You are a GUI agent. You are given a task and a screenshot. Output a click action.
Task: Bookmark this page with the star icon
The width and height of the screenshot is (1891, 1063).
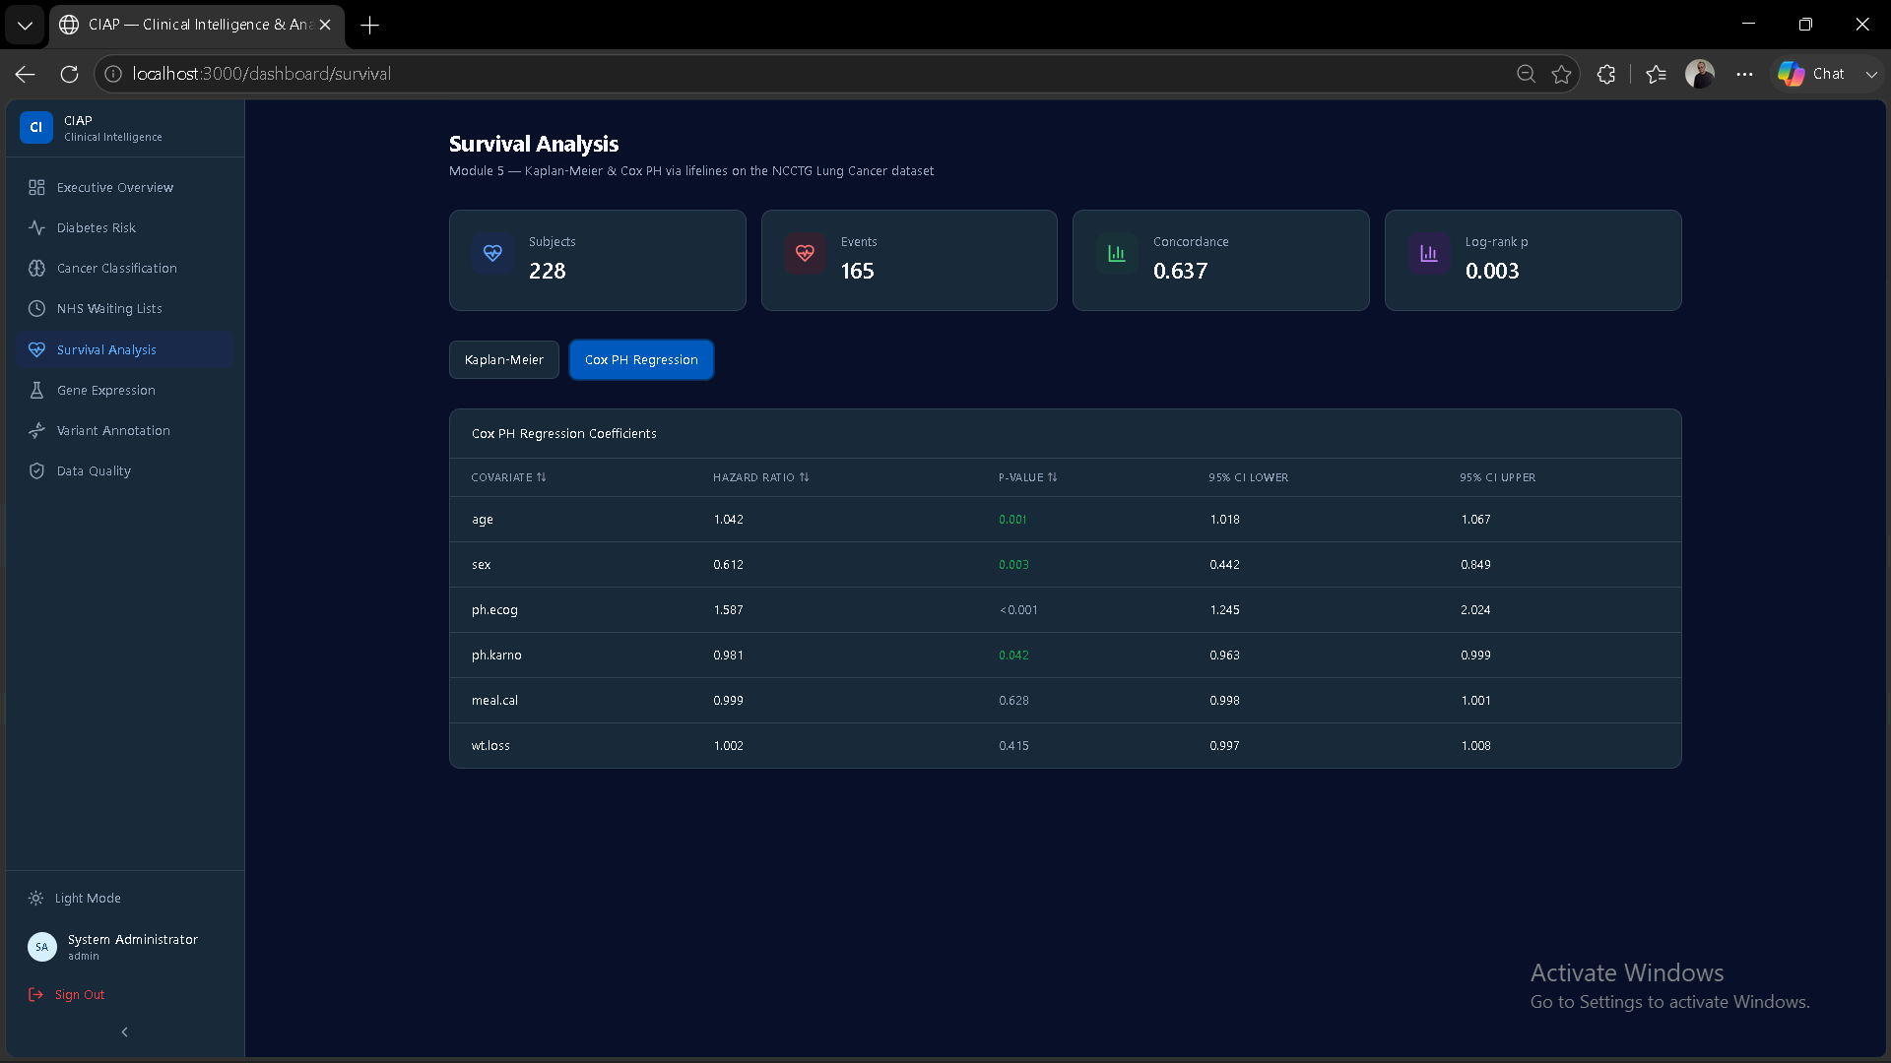(1561, 74)
